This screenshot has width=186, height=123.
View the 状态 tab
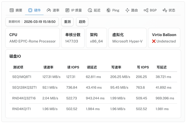pos(169,10)
